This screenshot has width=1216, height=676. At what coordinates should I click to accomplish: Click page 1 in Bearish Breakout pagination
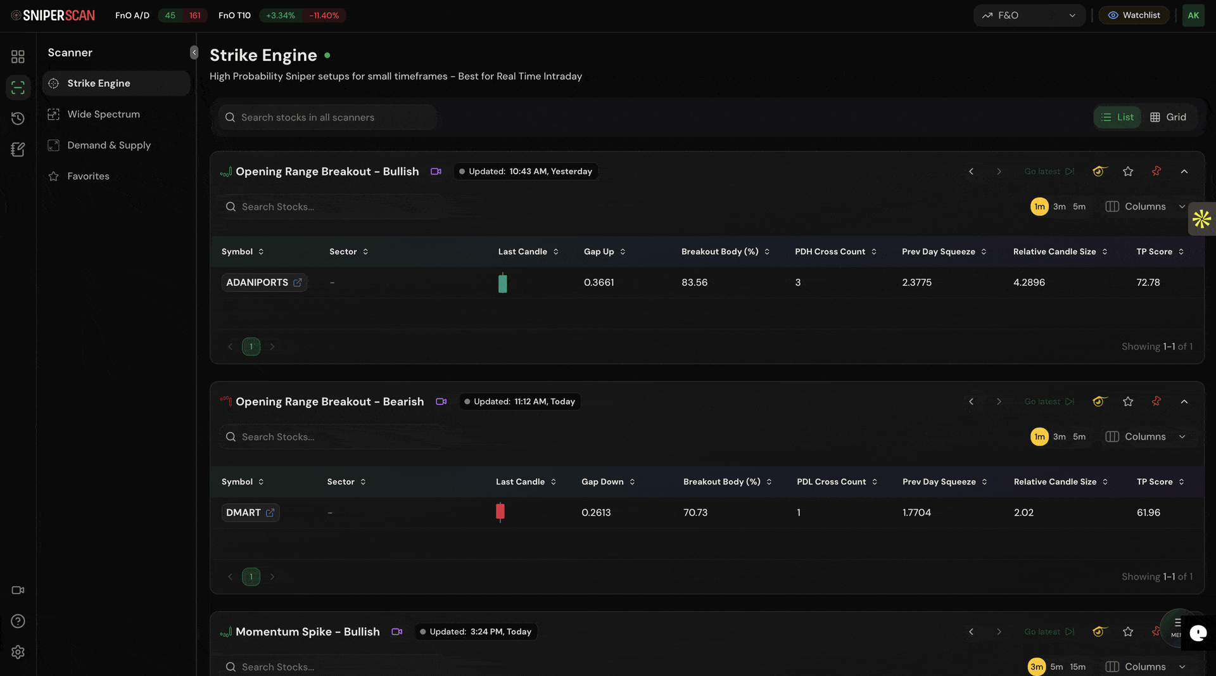(251, 577)
